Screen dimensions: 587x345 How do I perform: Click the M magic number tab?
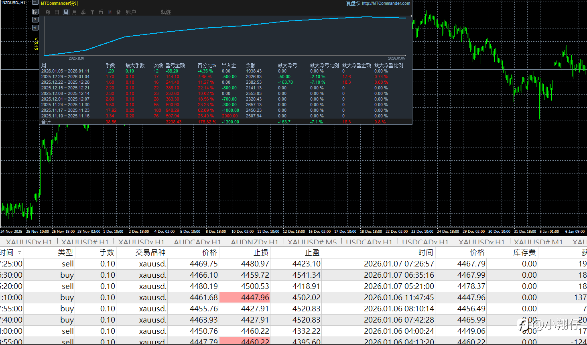pos(110,12)
